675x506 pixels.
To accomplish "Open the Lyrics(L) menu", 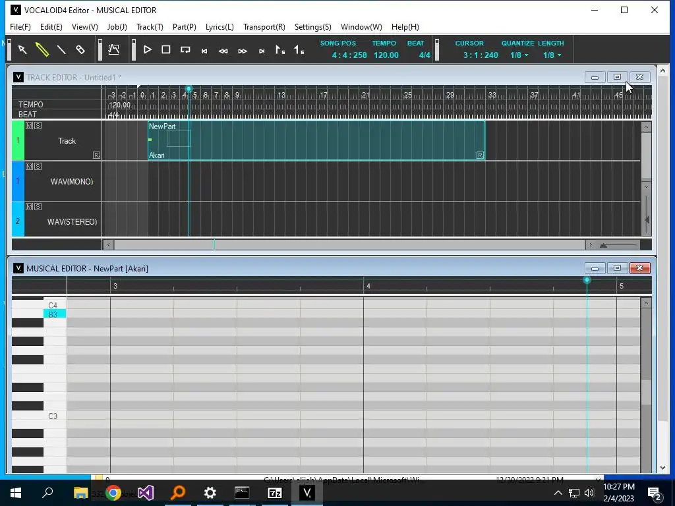I will 220,26.
